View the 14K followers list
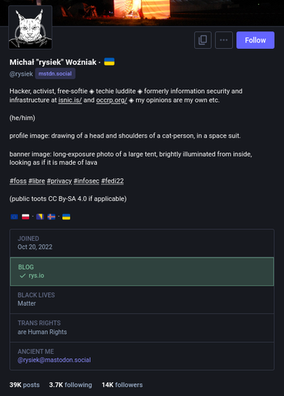 [x=122, y=385]
